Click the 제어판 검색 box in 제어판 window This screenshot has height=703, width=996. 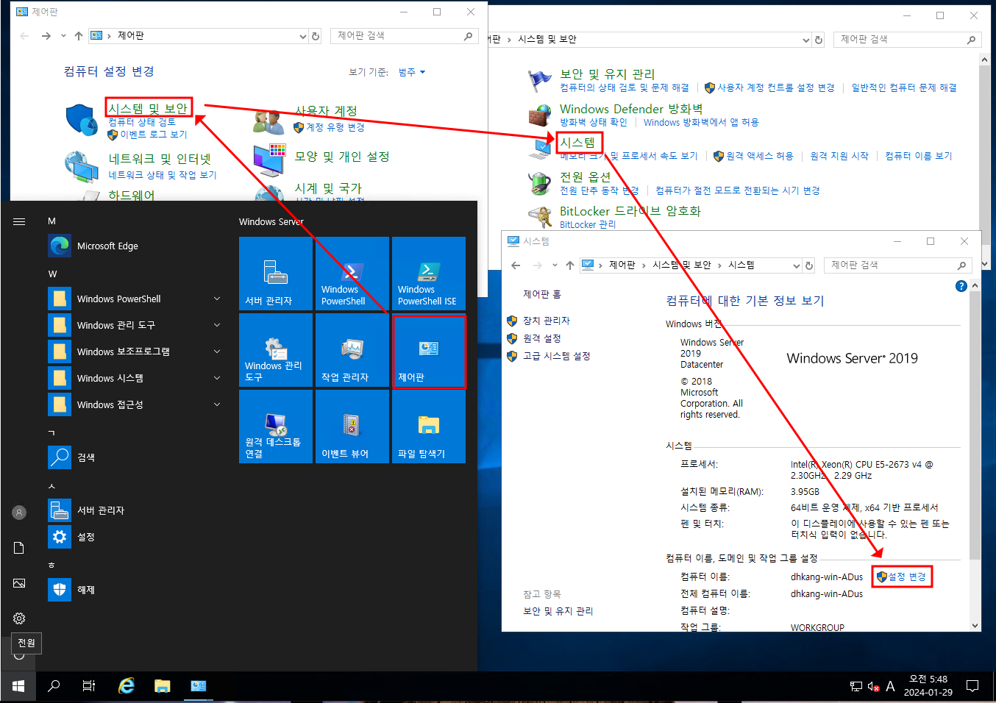point(404,35)
